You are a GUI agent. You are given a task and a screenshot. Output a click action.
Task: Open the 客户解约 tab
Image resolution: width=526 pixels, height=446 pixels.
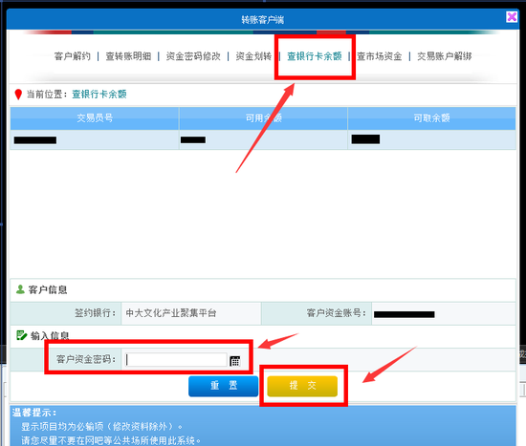(x=73, y=56)
